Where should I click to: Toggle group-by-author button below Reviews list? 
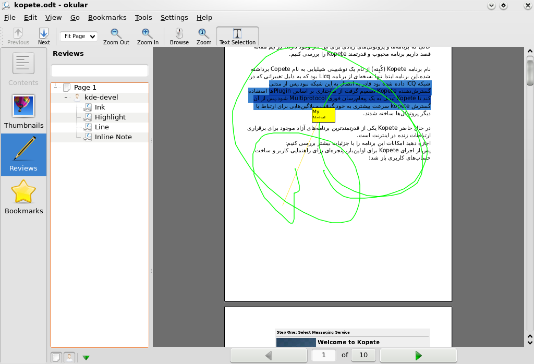point(69,358)
